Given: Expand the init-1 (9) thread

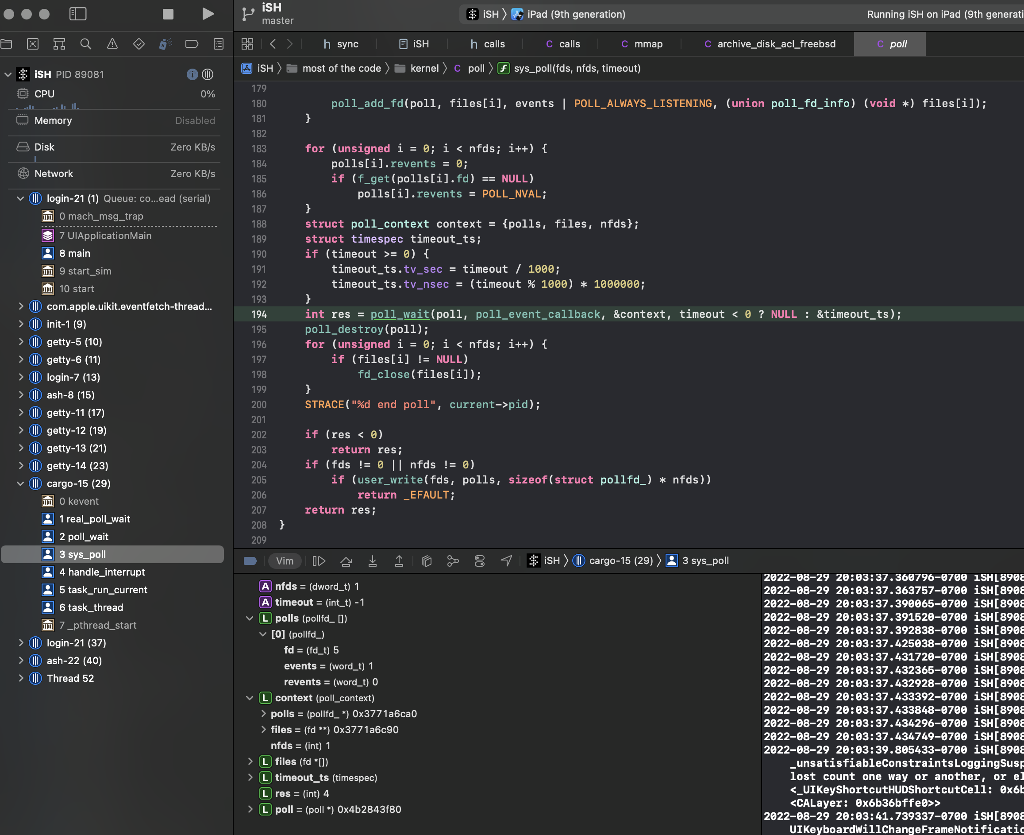Looking at the screenshot, I should tap(21, 324).
